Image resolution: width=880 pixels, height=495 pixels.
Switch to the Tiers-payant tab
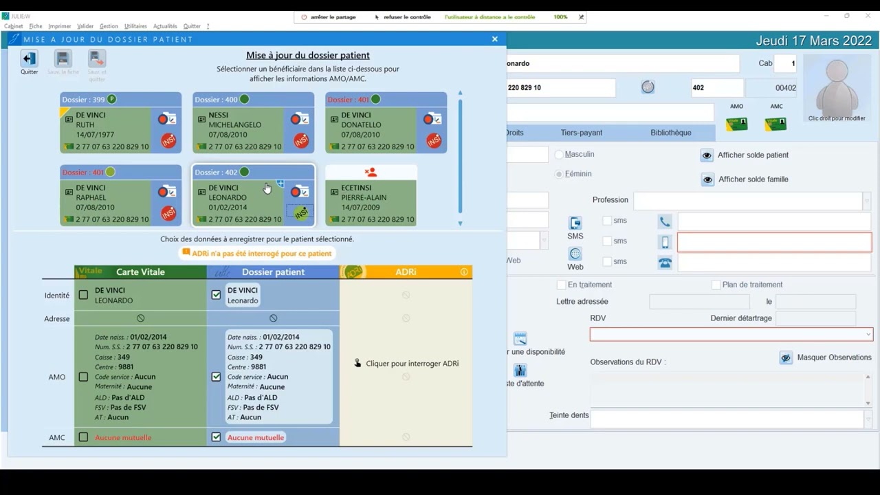581,133
